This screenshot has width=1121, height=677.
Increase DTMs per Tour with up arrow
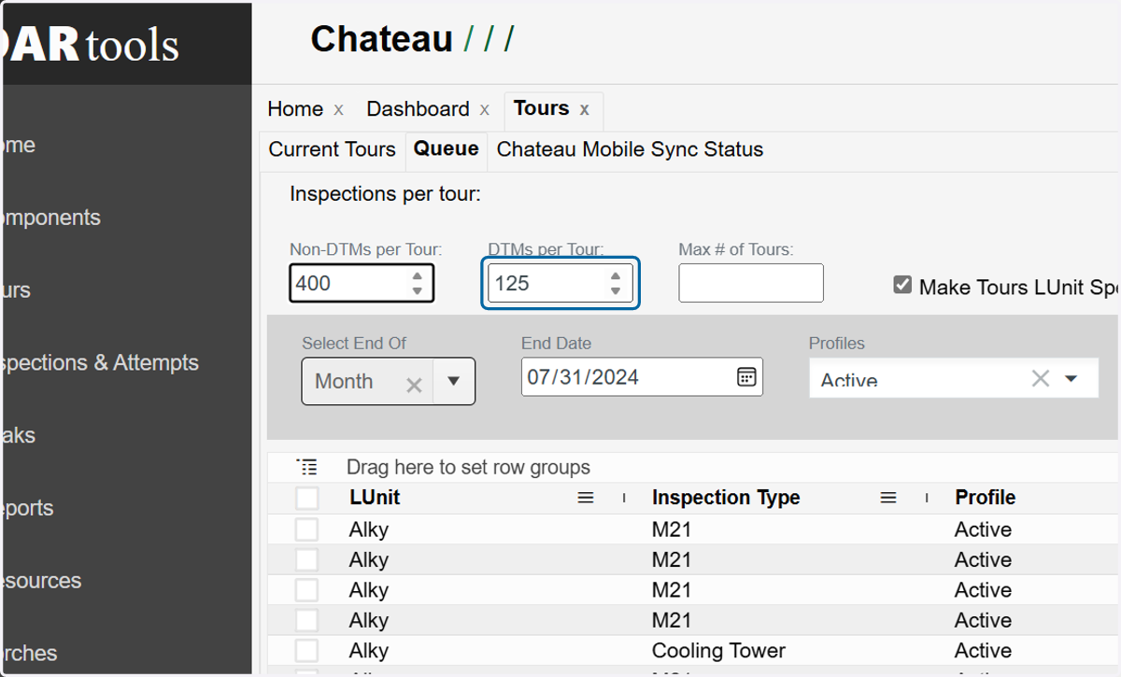pos(616,276)
